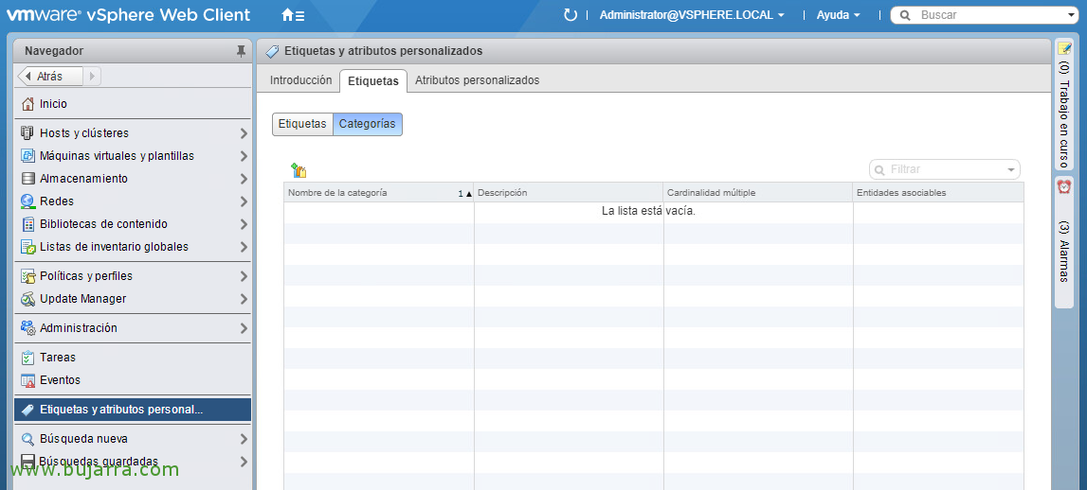
Task: Click Trabajo en curso notes icon
Action: coord(1064,48)
